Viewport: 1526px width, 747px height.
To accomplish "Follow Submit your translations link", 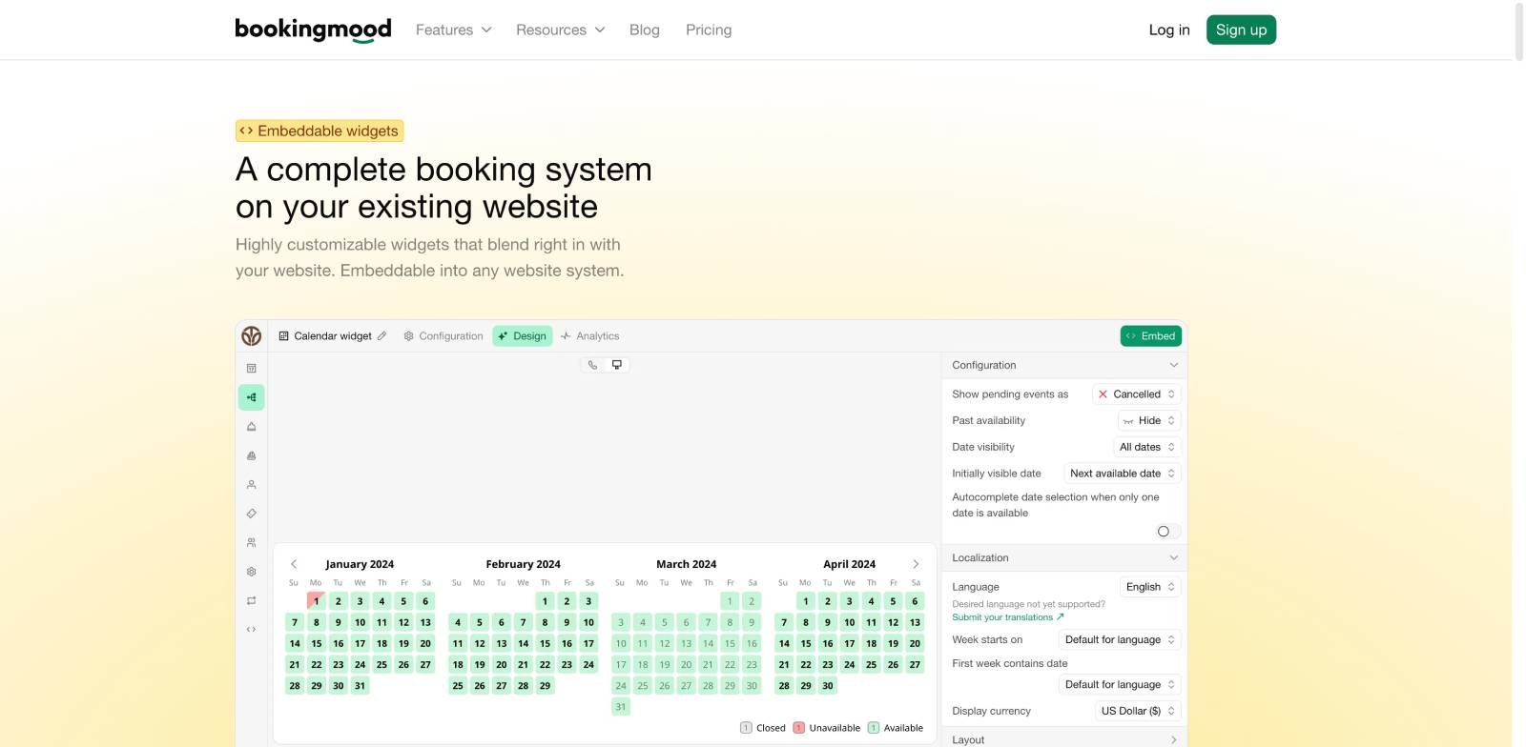I will [1007, 617].
